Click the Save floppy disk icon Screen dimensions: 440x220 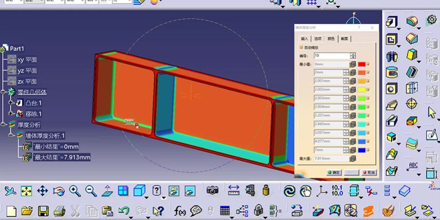(x=43, y=210)
